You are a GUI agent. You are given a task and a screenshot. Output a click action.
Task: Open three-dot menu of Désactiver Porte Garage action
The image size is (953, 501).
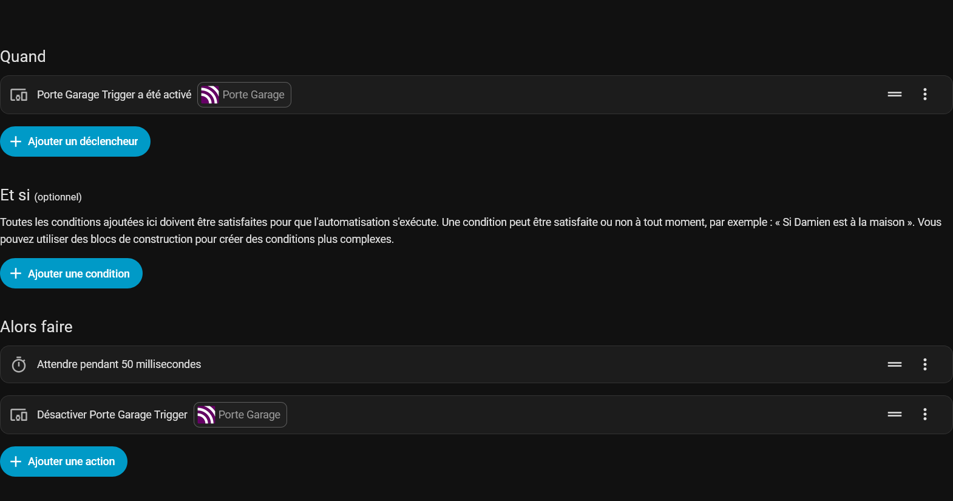[925, 414]
